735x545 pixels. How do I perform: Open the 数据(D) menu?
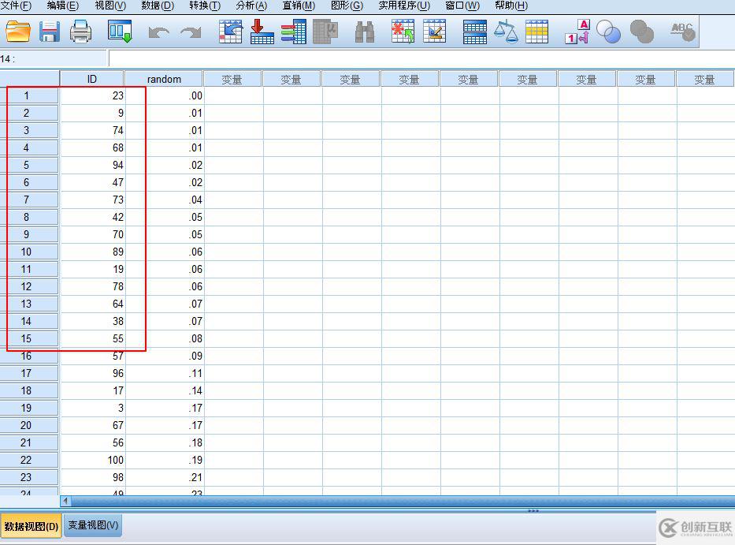[x=158, y=6]
